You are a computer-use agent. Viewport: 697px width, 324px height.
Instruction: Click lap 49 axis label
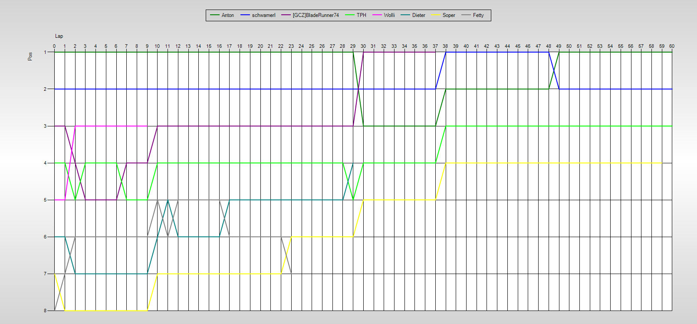[559, 46]
